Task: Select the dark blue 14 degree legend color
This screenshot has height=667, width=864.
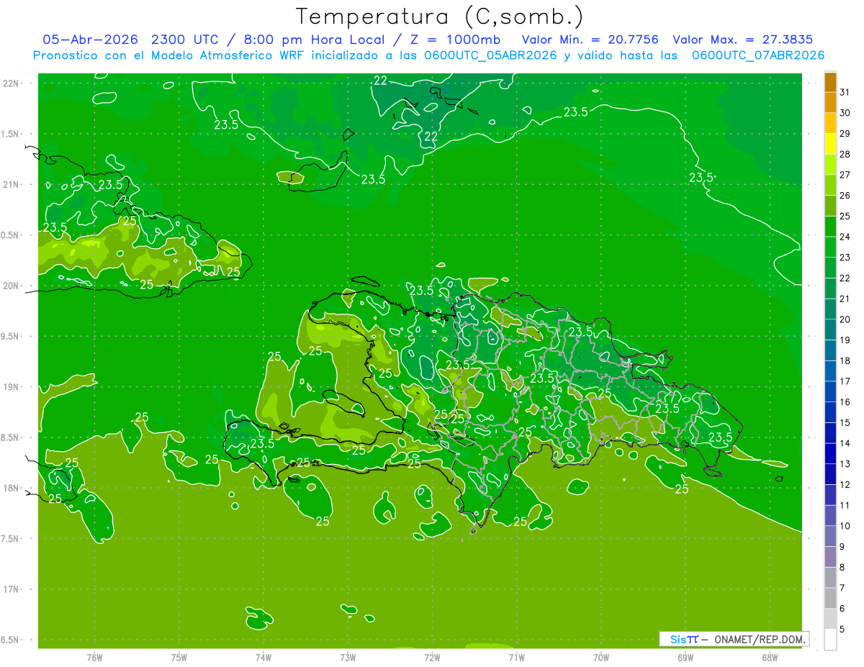Action: [830, 433]
